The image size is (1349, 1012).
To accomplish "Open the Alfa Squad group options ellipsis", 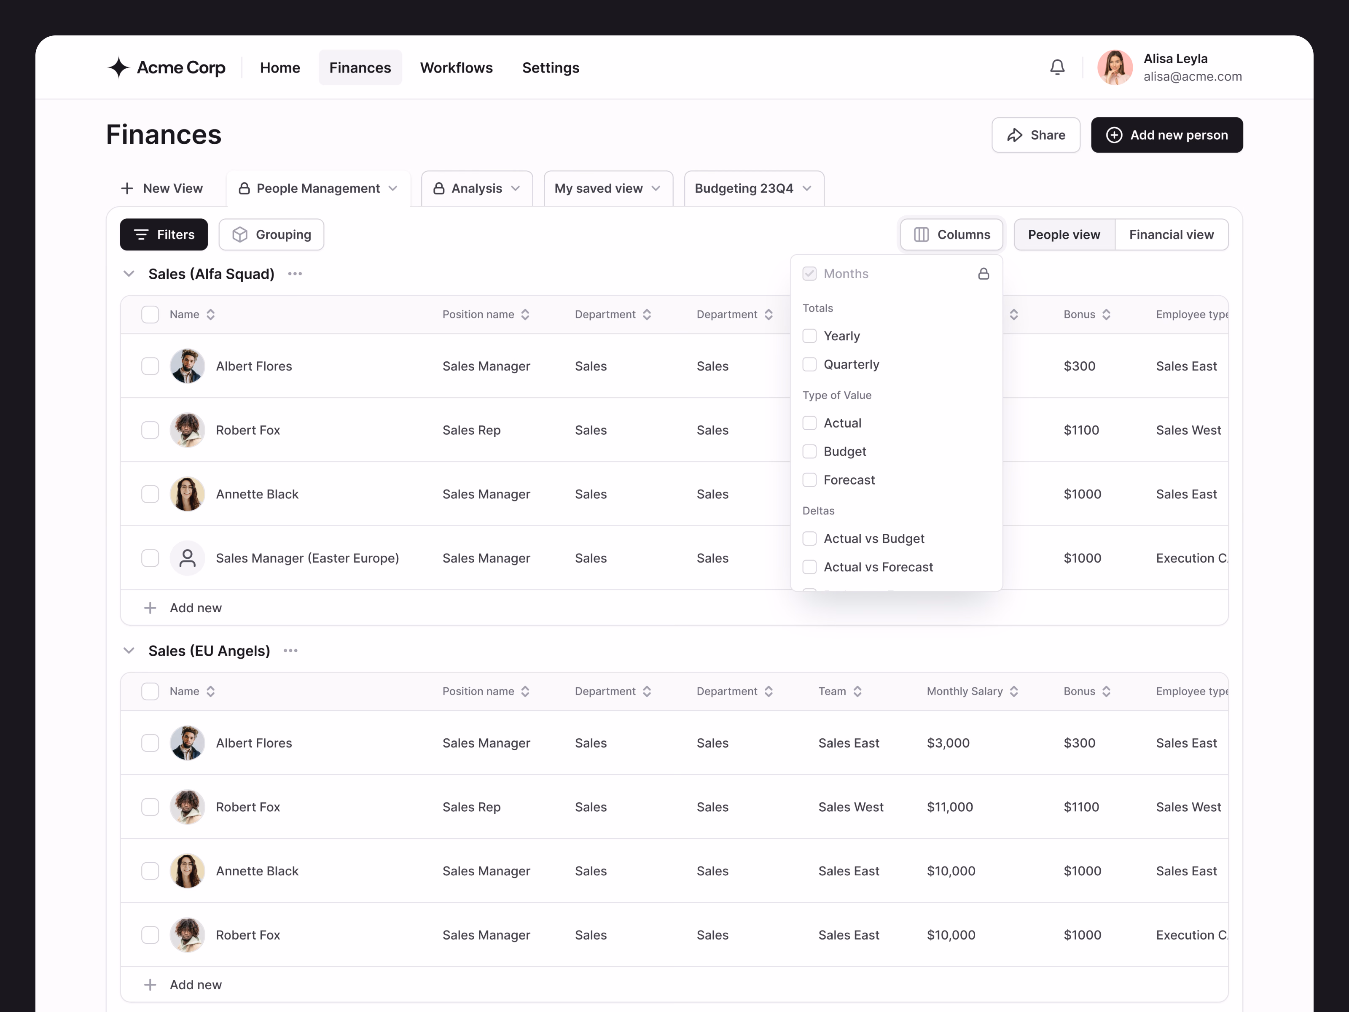I will [295, 274].
